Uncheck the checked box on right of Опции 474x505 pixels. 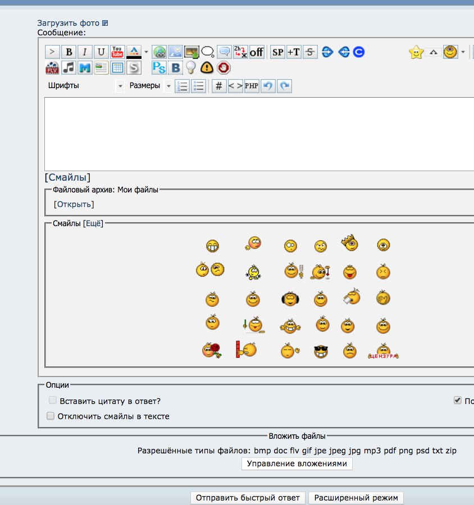click(x=457, y=401)
